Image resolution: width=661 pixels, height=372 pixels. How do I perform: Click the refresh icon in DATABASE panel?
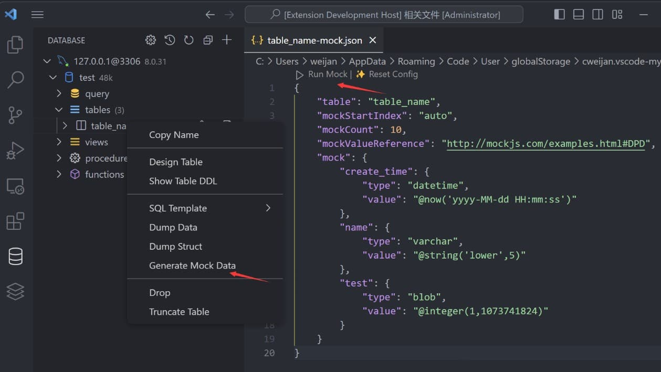click(x=188, y=40)
